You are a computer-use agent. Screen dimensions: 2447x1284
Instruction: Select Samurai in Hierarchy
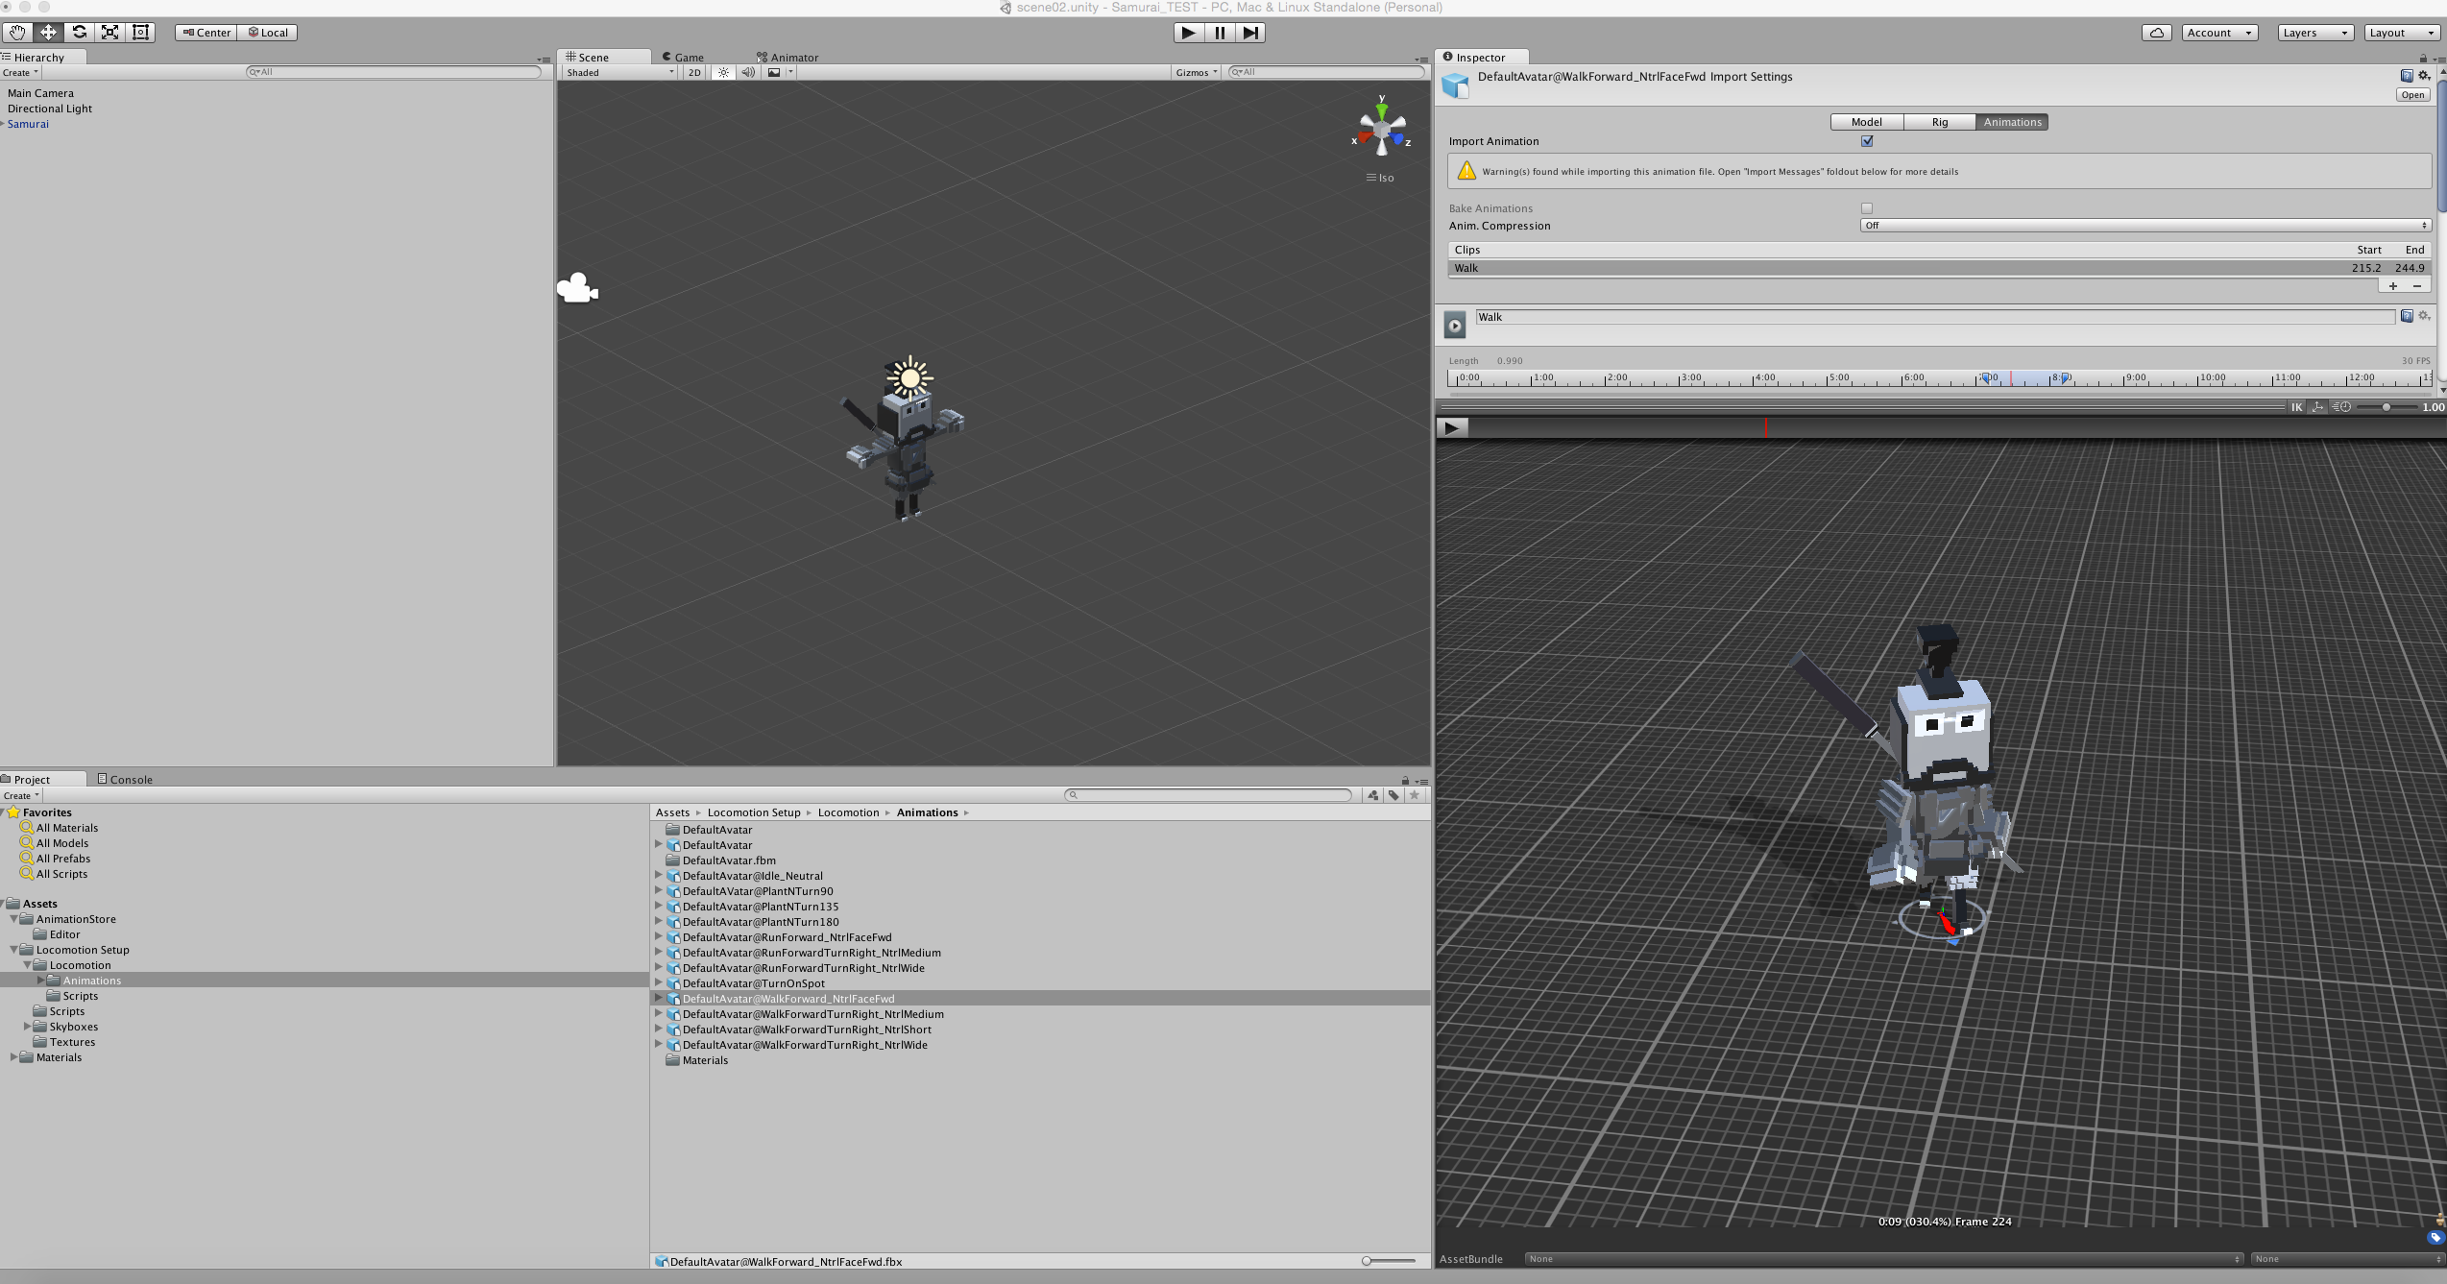28,124
